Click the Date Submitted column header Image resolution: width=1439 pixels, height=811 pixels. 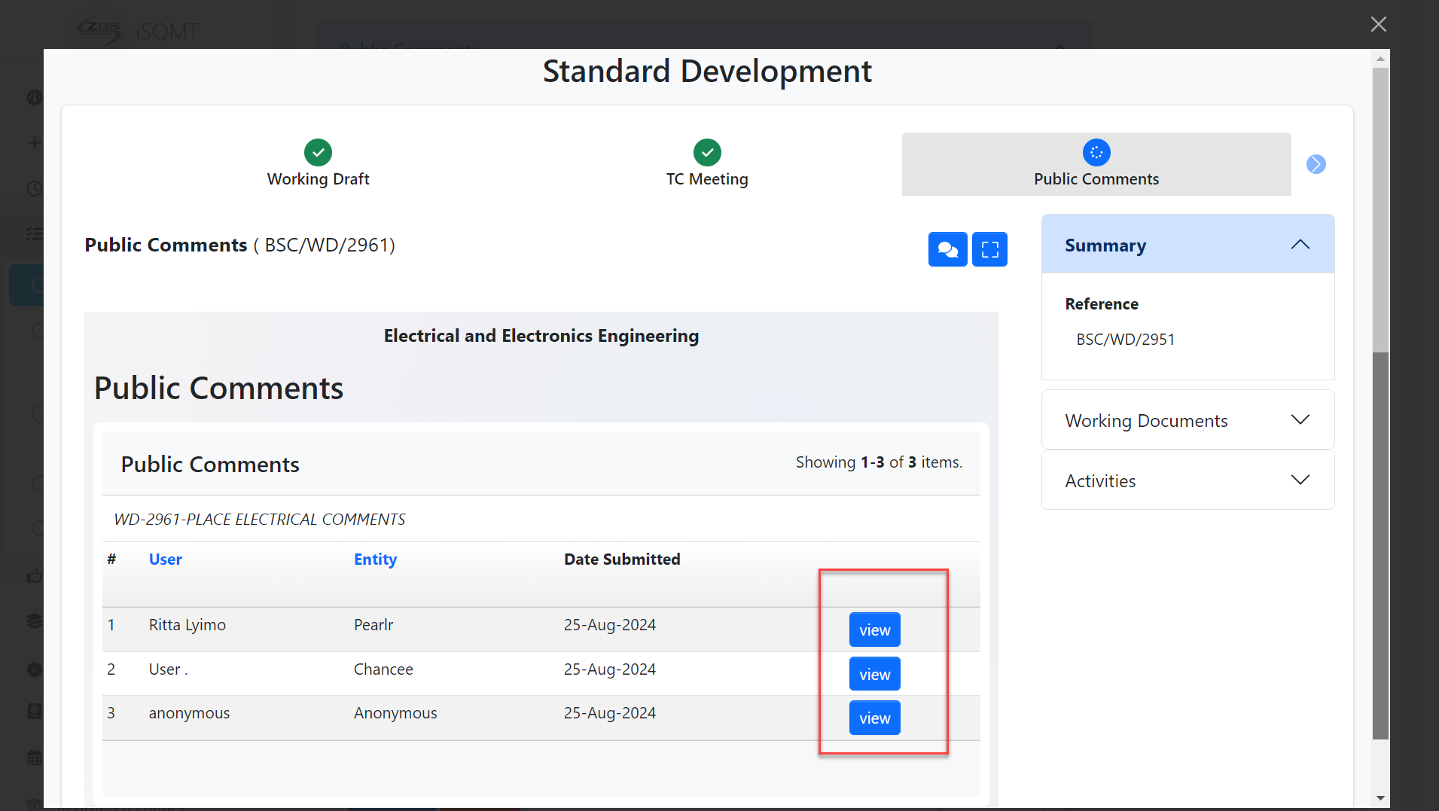tap(621, 559)
